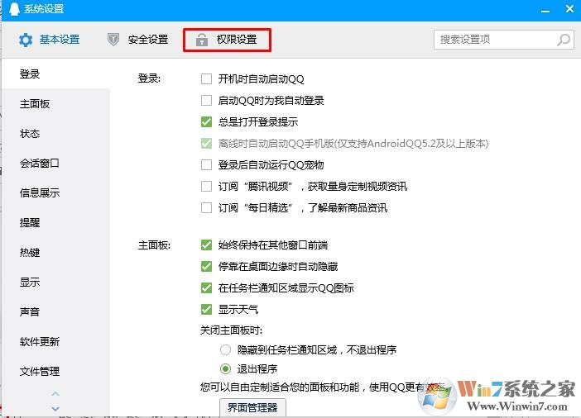Screen dimensions: 581x418
Task: Uncheck 停靠在桌面边缘时自动隐藏
Action: point(206,266)
